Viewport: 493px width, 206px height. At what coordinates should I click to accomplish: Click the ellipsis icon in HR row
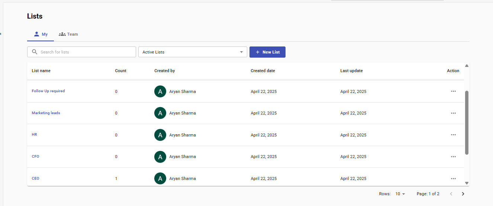pos(453,135)
